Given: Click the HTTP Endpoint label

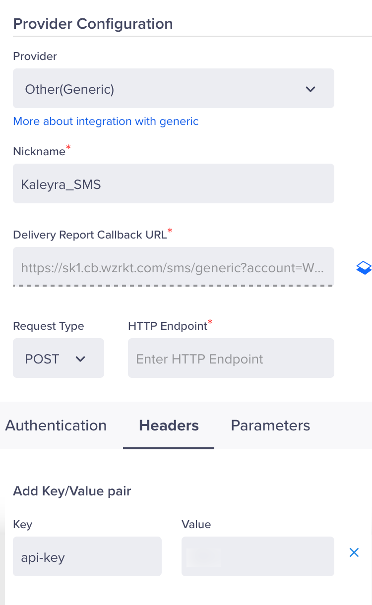Looking at the screenshot, I should (167, 326).
